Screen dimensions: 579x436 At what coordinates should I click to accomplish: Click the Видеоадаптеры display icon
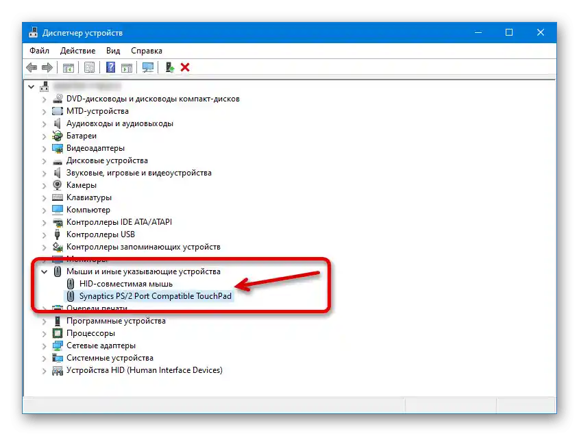[x=58, y=148]
